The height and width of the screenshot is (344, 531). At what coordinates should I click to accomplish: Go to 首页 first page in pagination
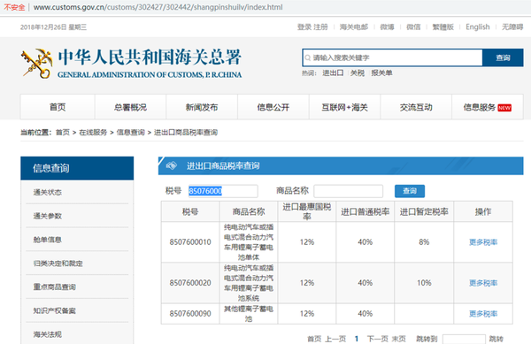tap(314, 339)
